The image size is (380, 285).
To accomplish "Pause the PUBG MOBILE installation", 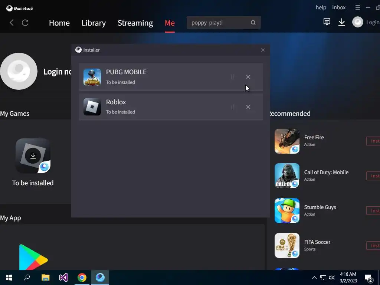I will coord(232,77).
